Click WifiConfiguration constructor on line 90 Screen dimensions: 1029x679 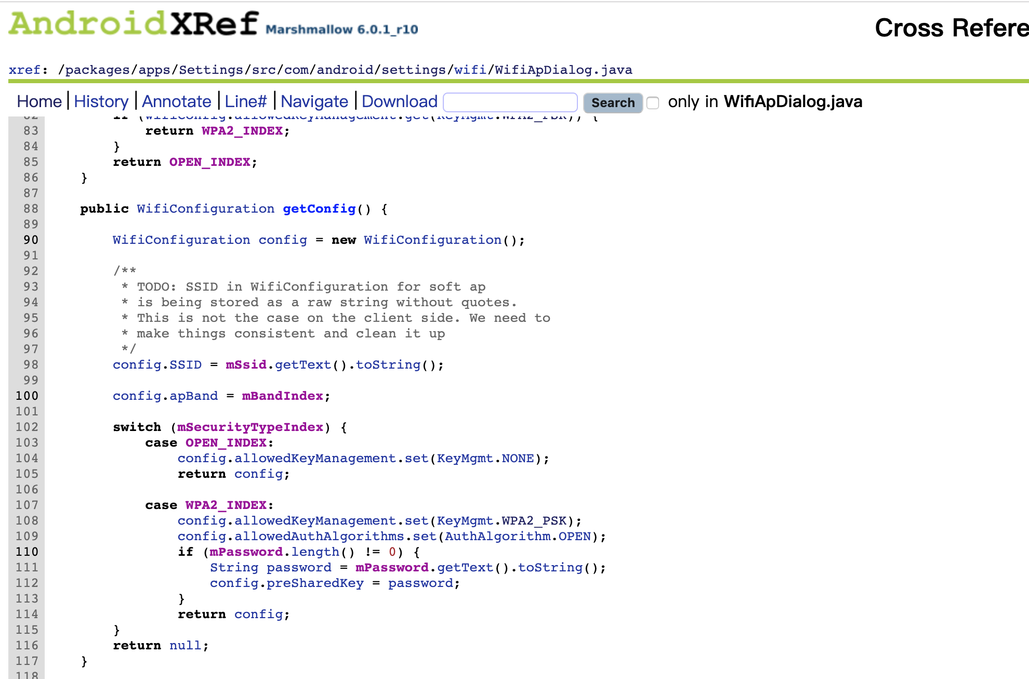pos(432,240)
